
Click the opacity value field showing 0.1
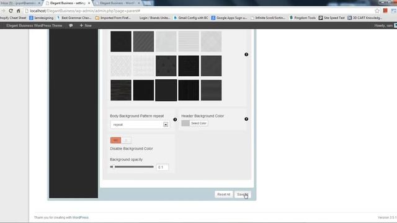163,167
